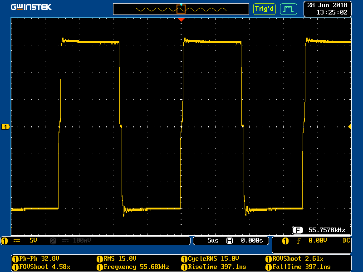Click the 5V vertical scale value
363x272 pixels.
click(x=33, y=241)
